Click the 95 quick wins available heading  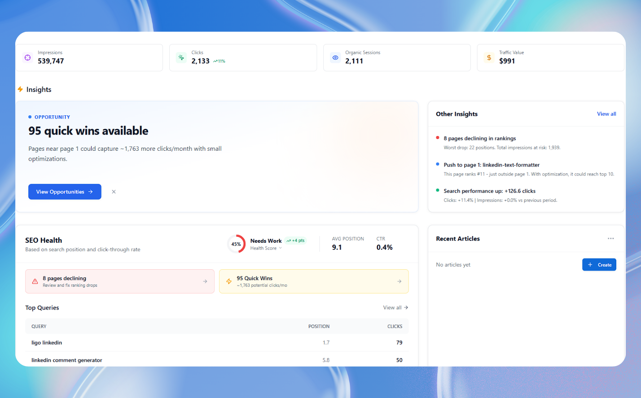point(88,131)
